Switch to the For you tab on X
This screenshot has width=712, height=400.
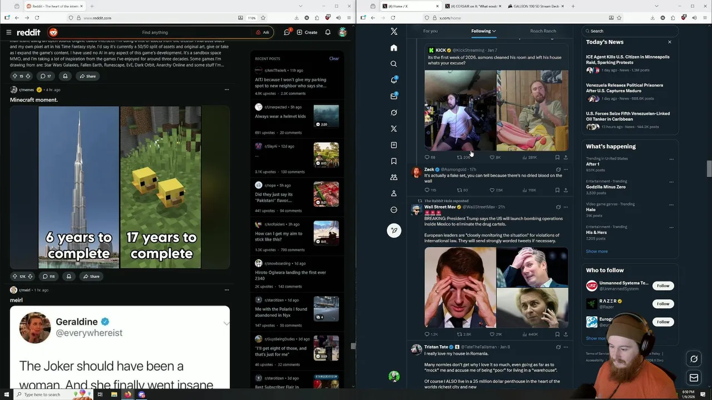430,31
